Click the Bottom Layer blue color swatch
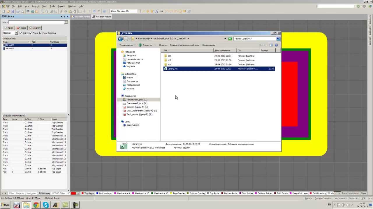 (98, 193)
